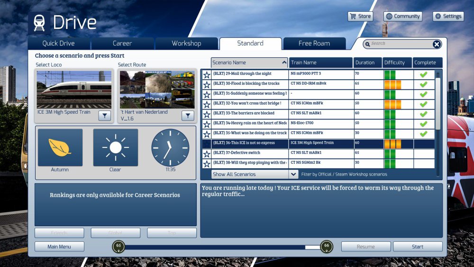474x267 pixels.
Task: Star the 33-The barriers are blocked scenario
Action: coord(207,114)
